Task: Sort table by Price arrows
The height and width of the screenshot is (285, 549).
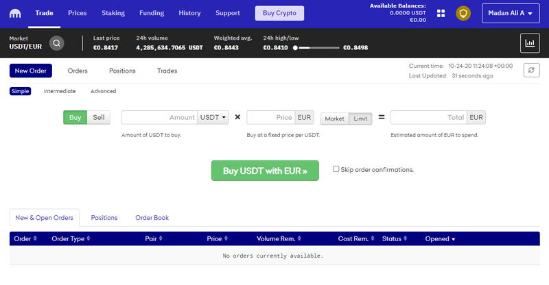Action: (226, 238)
